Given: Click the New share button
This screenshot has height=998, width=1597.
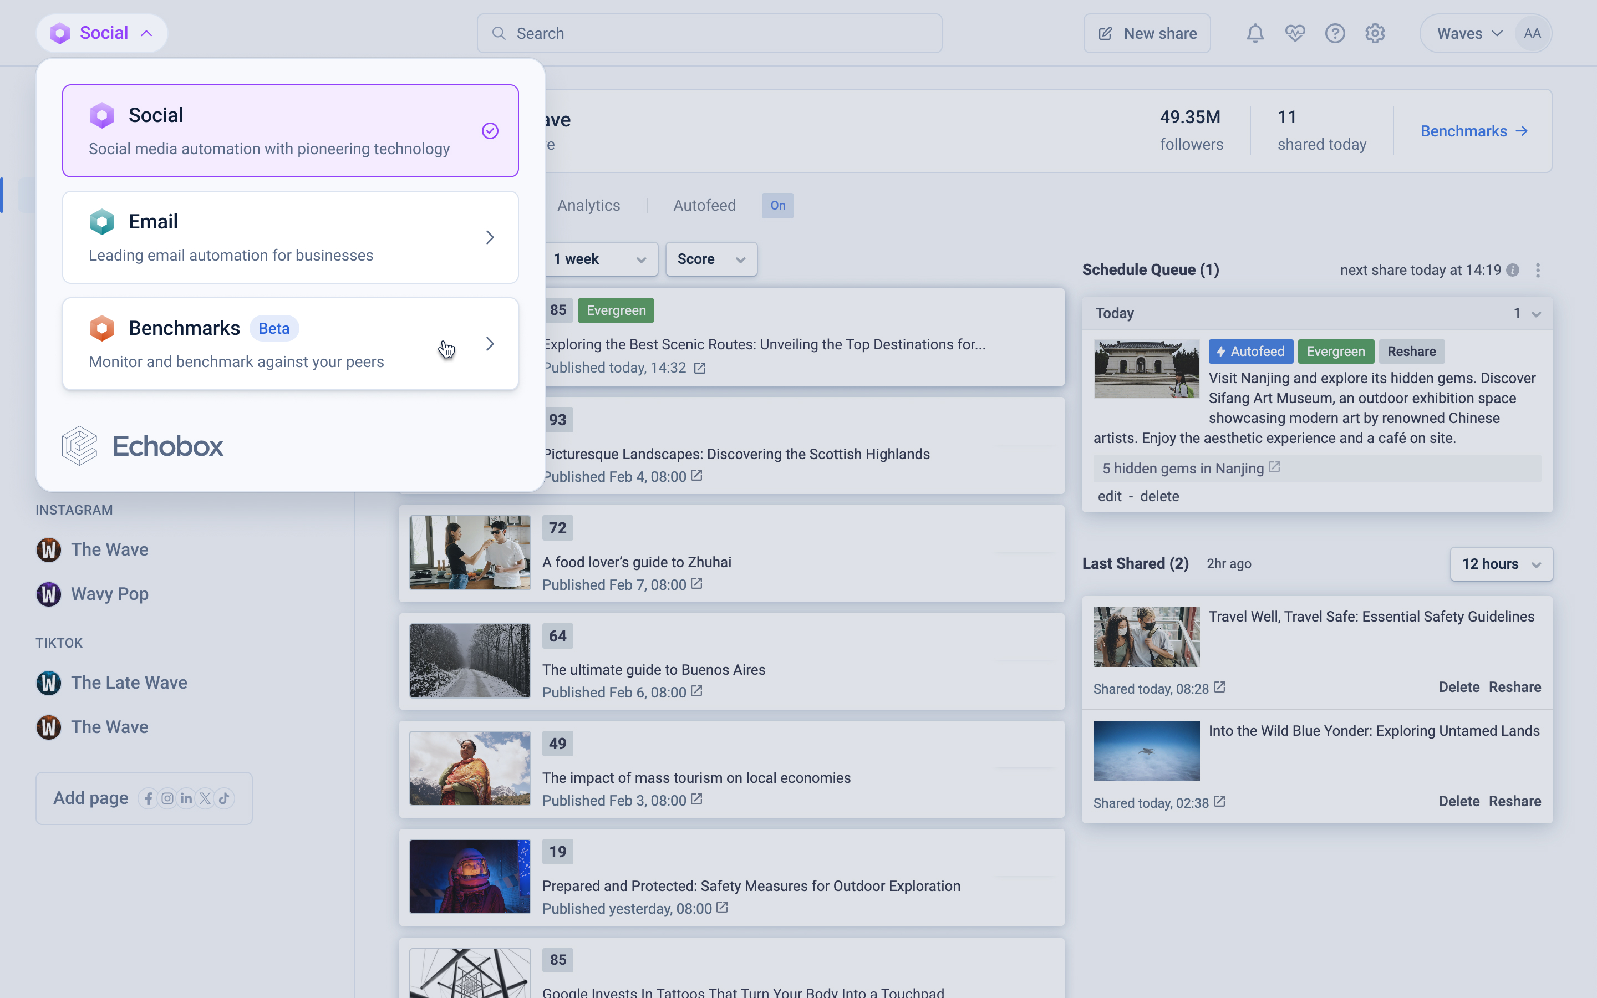Looking at the screenshot, I should pos(1147,33).
